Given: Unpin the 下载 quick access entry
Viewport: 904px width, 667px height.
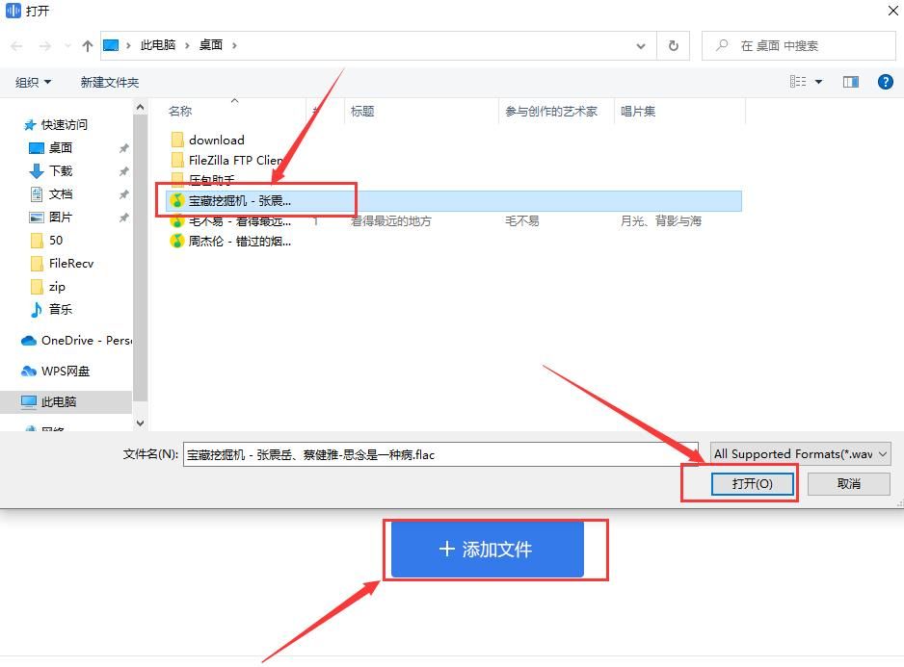Looking at the screenshot, I should pos(122,170).
